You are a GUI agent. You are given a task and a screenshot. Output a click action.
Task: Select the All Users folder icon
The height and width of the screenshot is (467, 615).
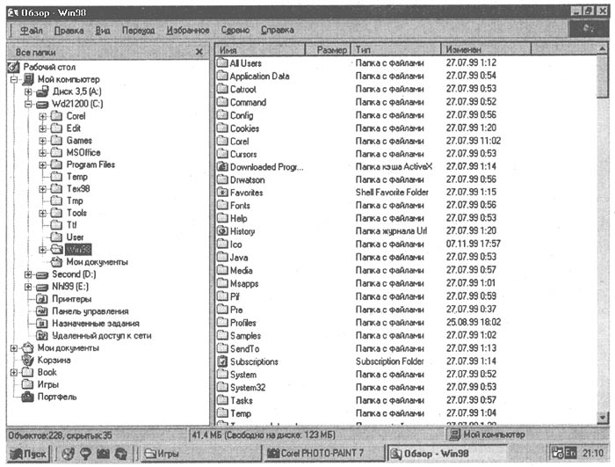pos(222,62)
